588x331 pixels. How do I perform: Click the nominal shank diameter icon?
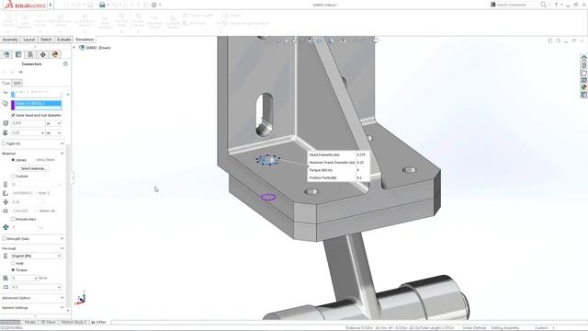click(x=6, y=132)
